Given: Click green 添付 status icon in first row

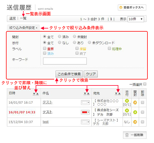Looking at the screenshot, I should coord(127,101).
